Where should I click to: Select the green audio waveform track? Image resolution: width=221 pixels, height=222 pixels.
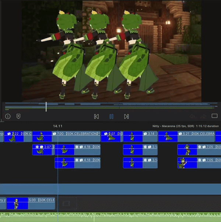[x=110, y=217]
